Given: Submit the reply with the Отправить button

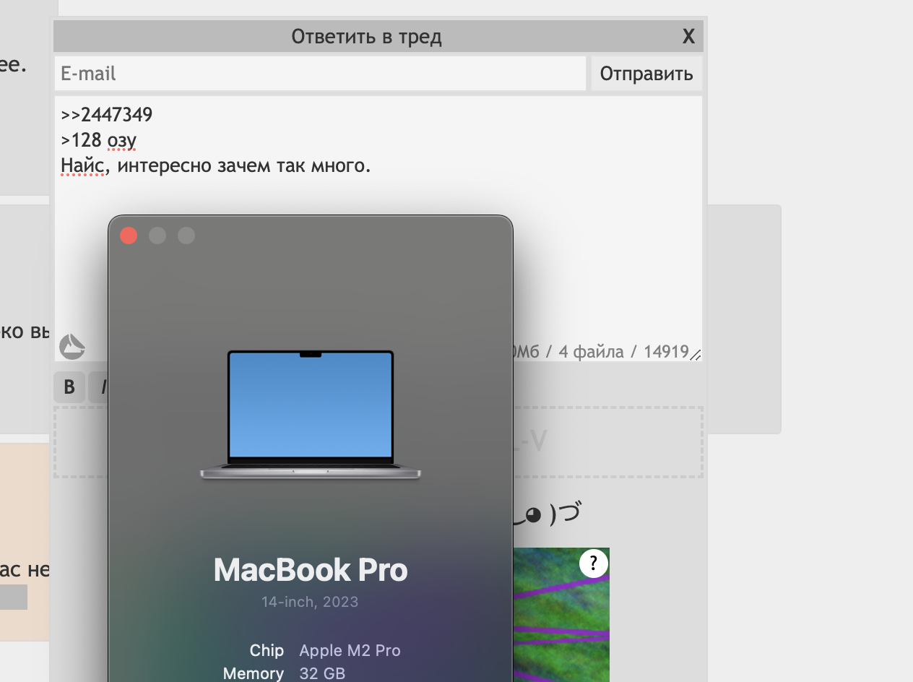Looking at the screenshot, I should pos(646,74).
